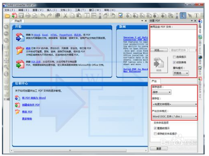Open the 窗口(W) menu
The width and height of the screenshot is (209, 156).
95,10
